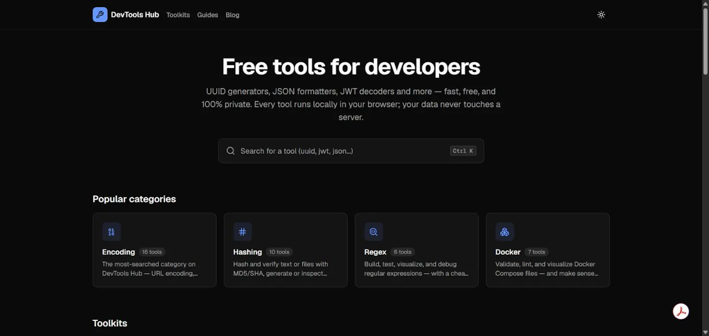The image size is (709, 336).
Task: Open the Docker category heading
Action: click(508, 252)
